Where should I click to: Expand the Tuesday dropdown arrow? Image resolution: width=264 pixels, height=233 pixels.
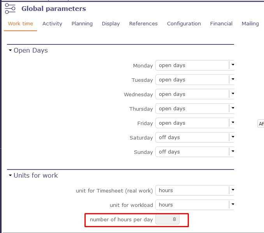[232, 79]
